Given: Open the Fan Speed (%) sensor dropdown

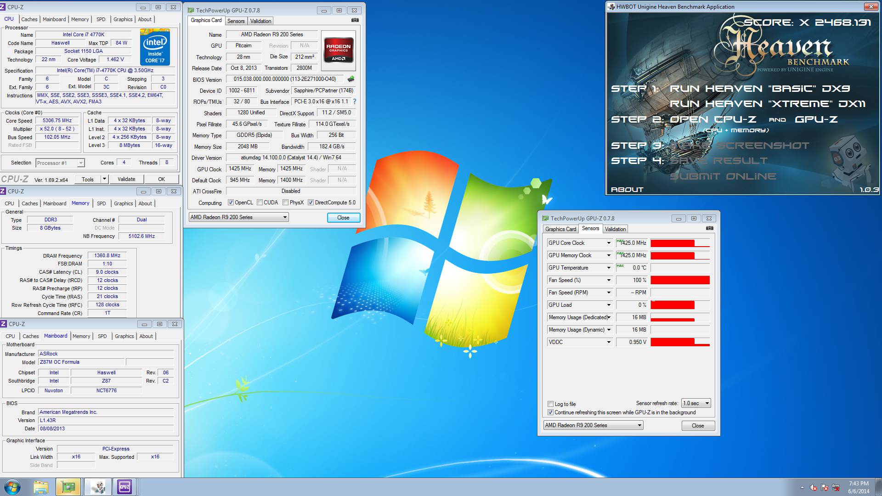Looking at the screenshot, I should pos(609,280).
